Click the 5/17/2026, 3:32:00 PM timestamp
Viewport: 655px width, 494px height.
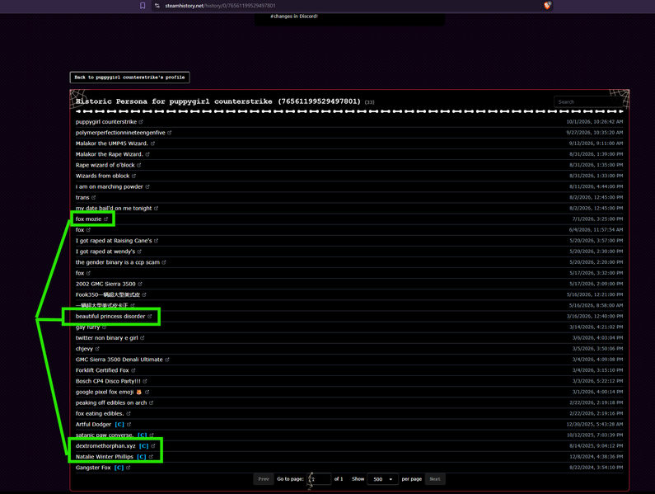pos(597,273)
